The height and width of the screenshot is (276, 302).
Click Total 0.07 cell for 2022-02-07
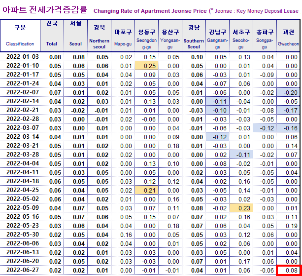tap(52, 92)
